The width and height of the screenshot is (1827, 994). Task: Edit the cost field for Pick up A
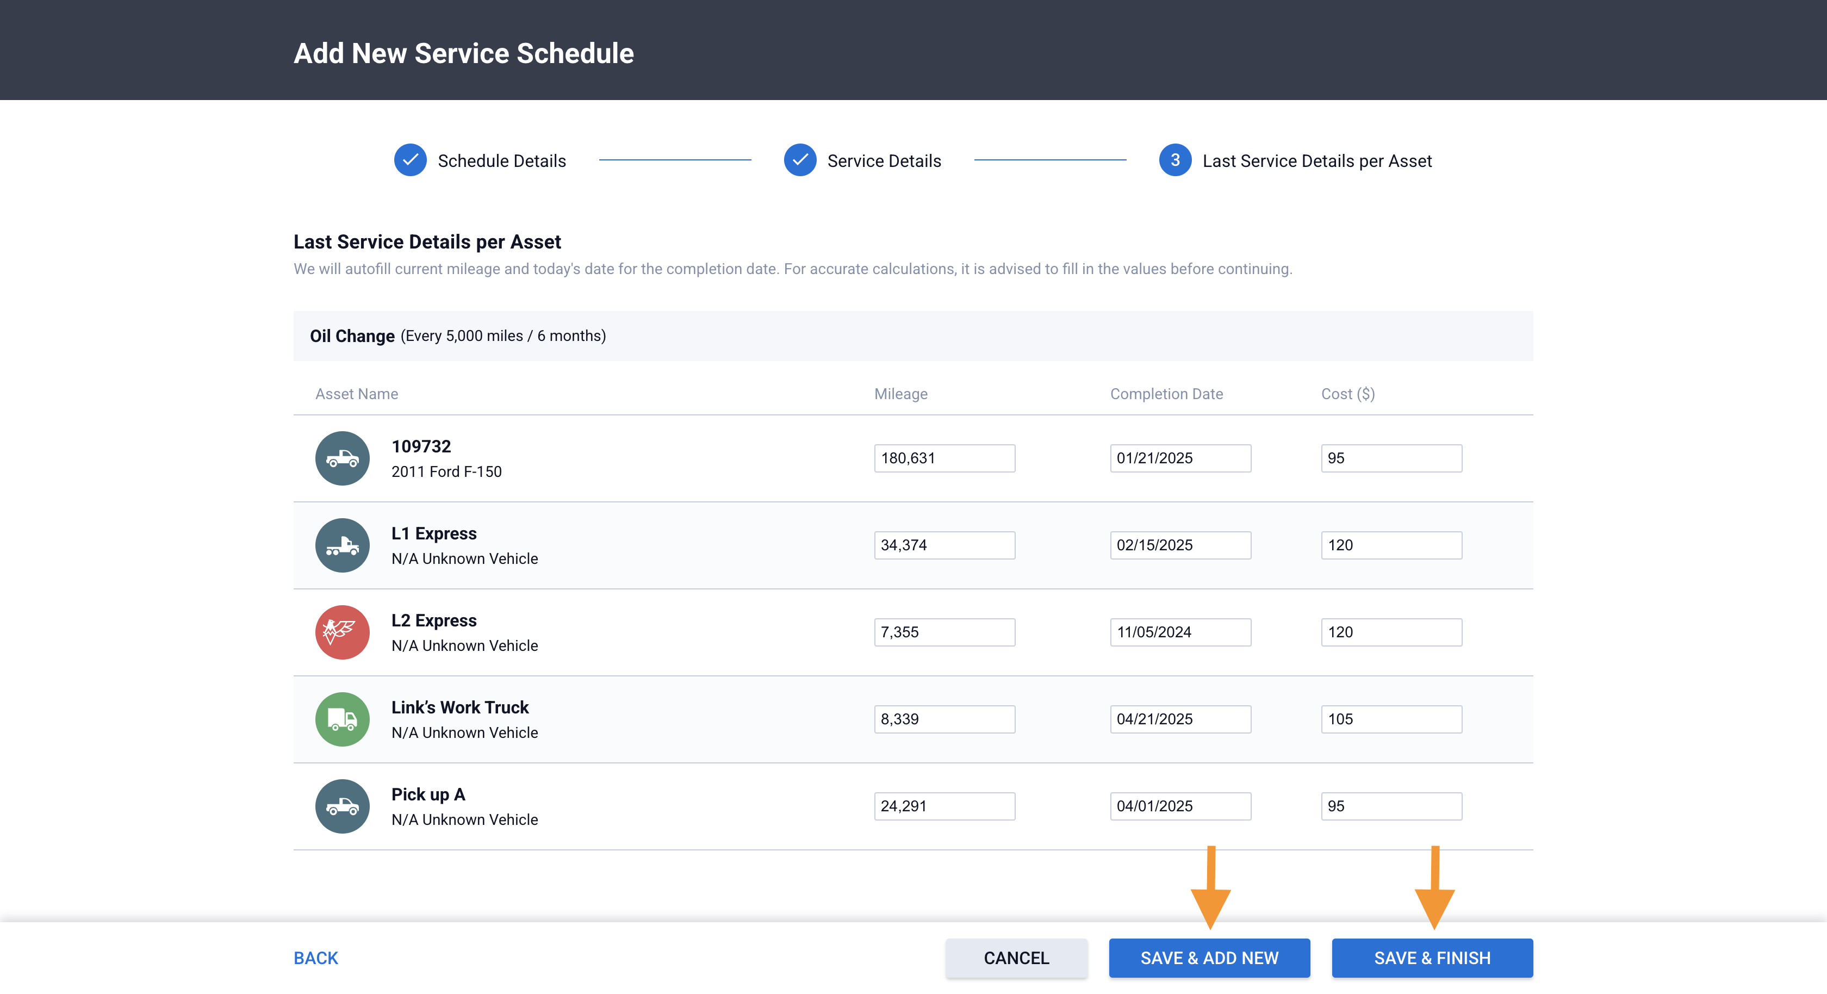tap(1391, 806)
